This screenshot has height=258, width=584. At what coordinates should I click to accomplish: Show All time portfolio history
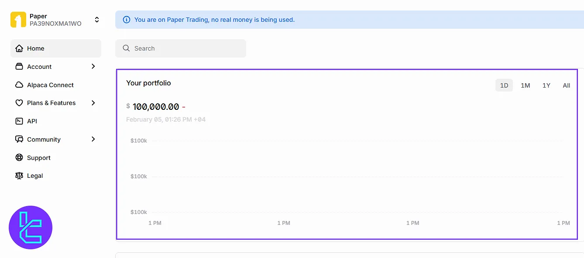pos(566,85)
